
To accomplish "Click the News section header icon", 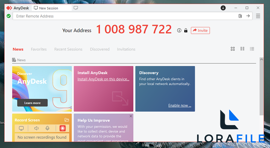I will click(14, 60).
